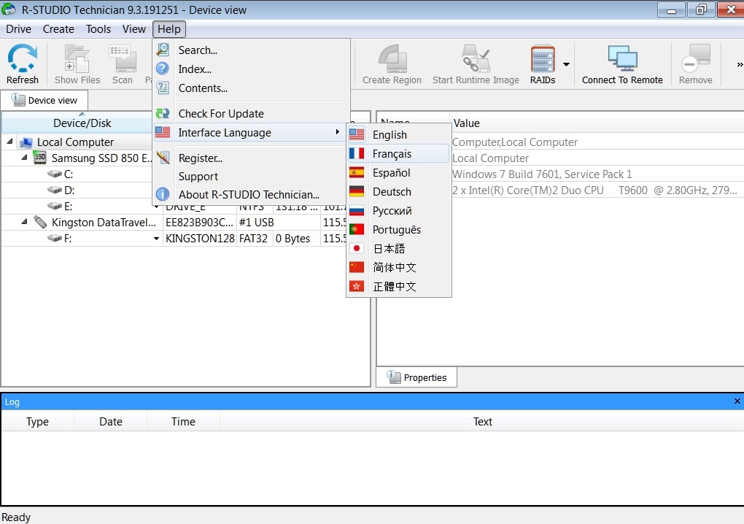The image size is (744, 524).
Task: Click the Check For Update icon
Action: pos(163,113)
